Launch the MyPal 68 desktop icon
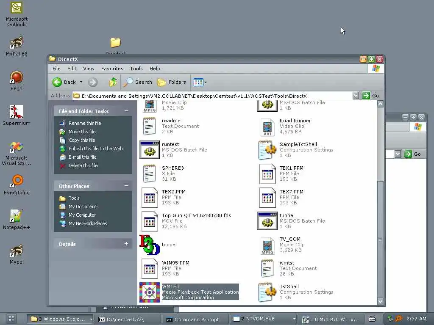 (x=17, y=46)
